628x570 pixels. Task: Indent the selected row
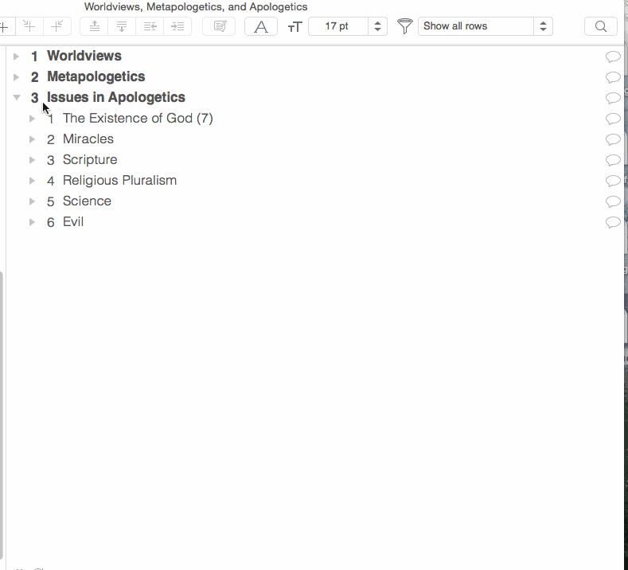tap(177, 26)
